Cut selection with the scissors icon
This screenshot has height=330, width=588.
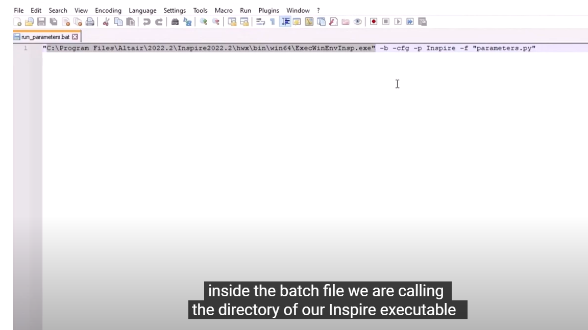point(106,22)
